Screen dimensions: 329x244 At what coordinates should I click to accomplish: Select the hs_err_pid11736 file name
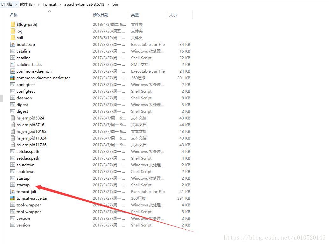[31, 145]
